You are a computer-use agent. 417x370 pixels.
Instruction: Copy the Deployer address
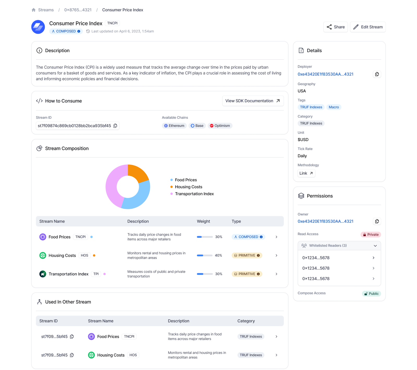click(x=377, y=74)
